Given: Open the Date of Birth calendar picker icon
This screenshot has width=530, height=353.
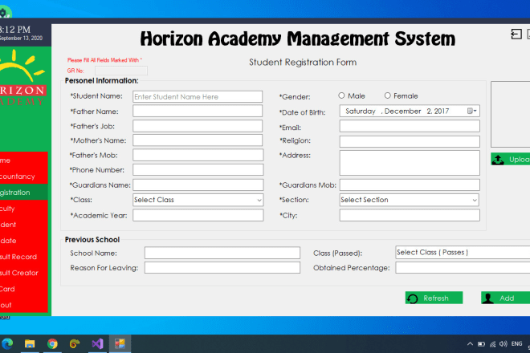Looking at the screenshot, I should [x=472, y=111].
